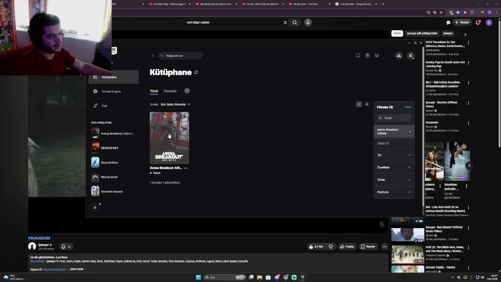Open options for Susamam suggested video
501x282 pixels.
click(x=469, y=123)
